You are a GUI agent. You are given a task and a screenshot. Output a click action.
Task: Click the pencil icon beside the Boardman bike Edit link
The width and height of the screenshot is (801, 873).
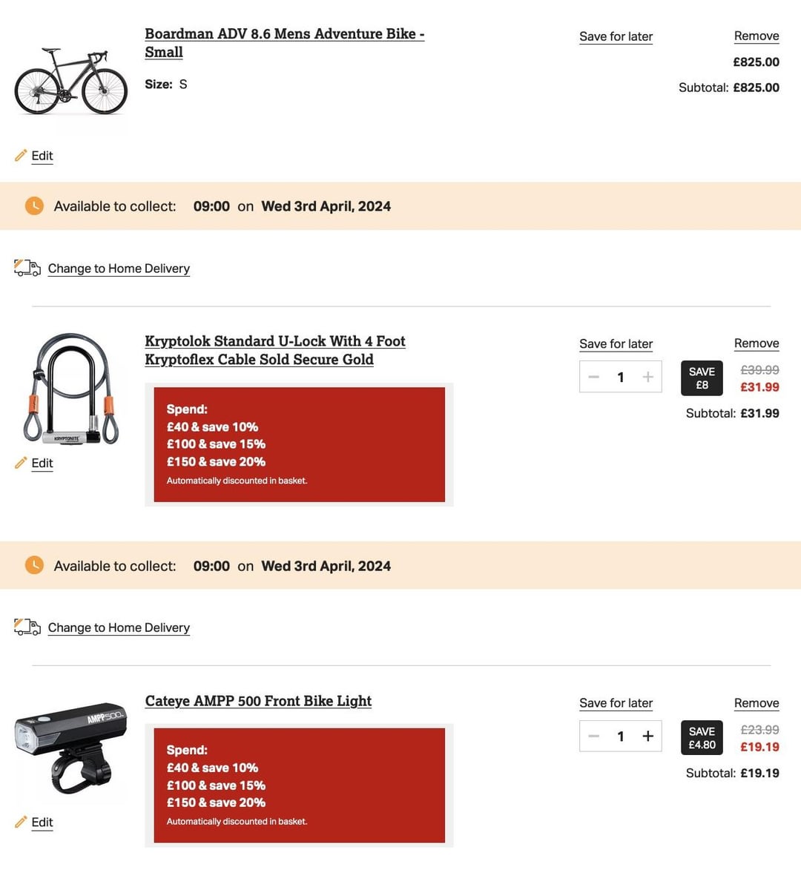(x=21, y=155)
